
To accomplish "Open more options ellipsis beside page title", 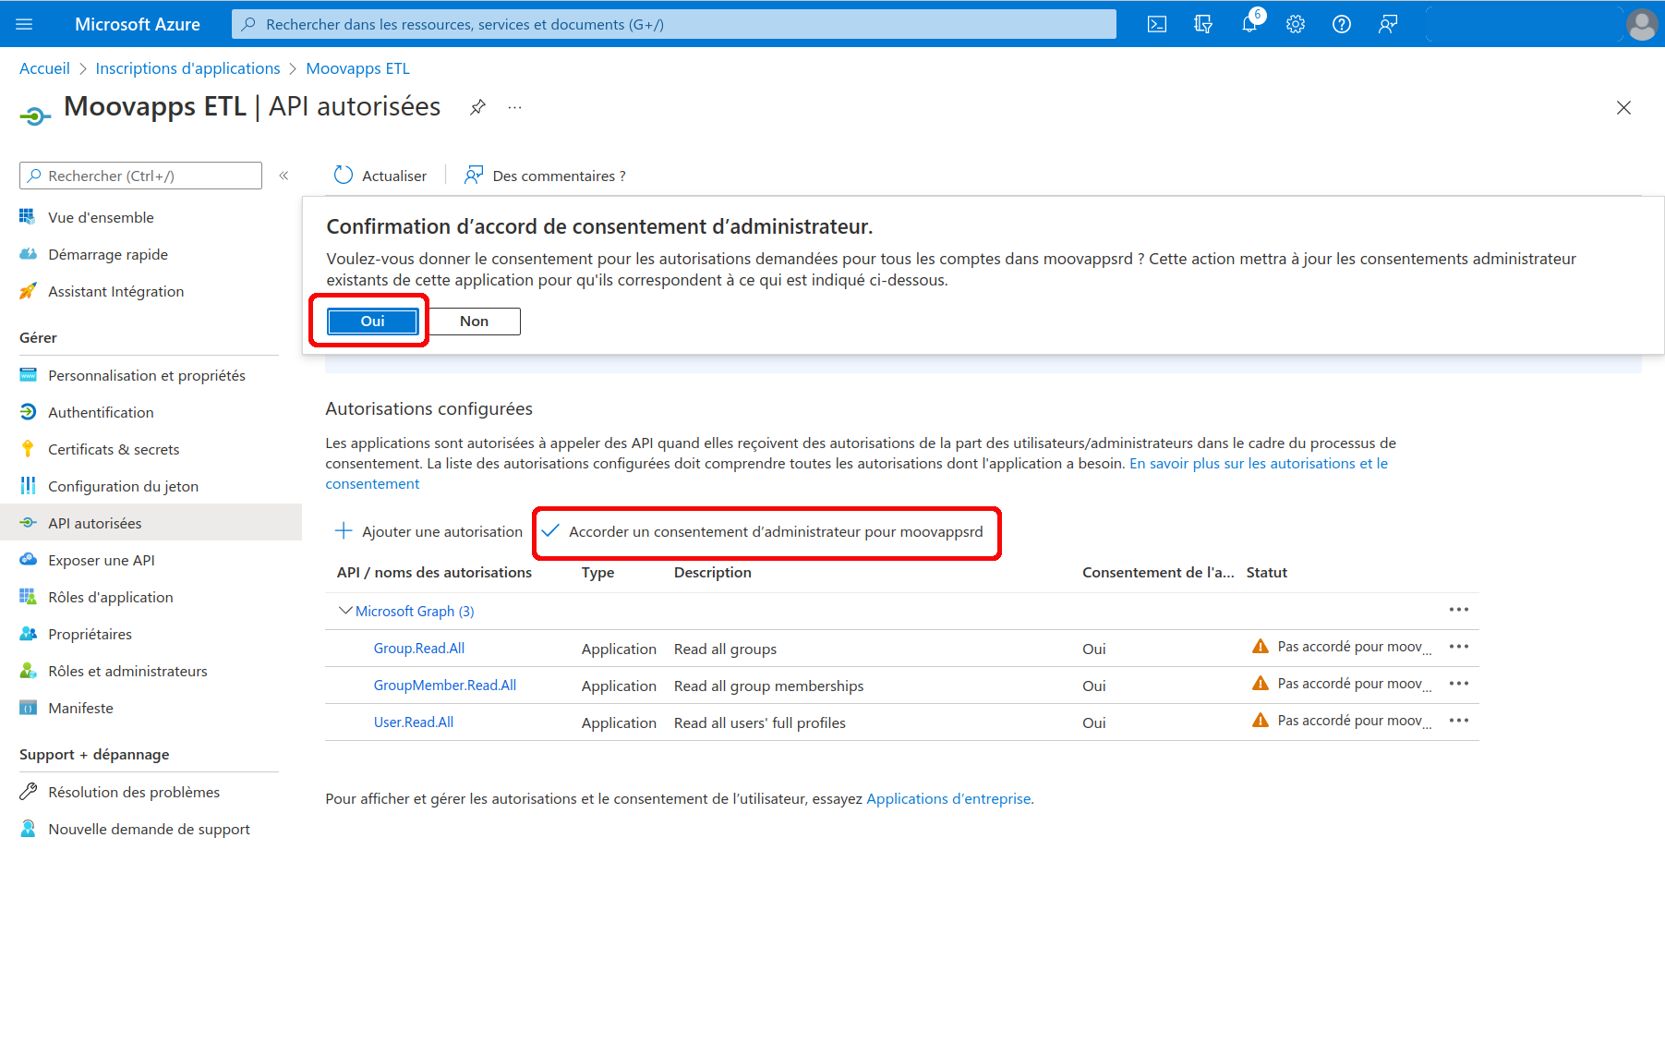I will [514, 107].
